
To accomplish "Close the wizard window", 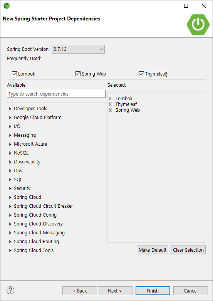I will coord(204,6).
